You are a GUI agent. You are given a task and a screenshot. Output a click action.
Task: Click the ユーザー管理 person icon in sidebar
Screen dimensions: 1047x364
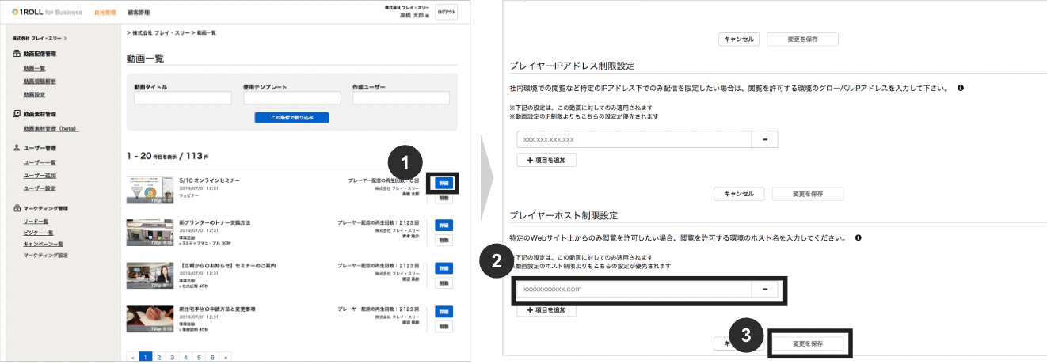[x=17, y=148]
